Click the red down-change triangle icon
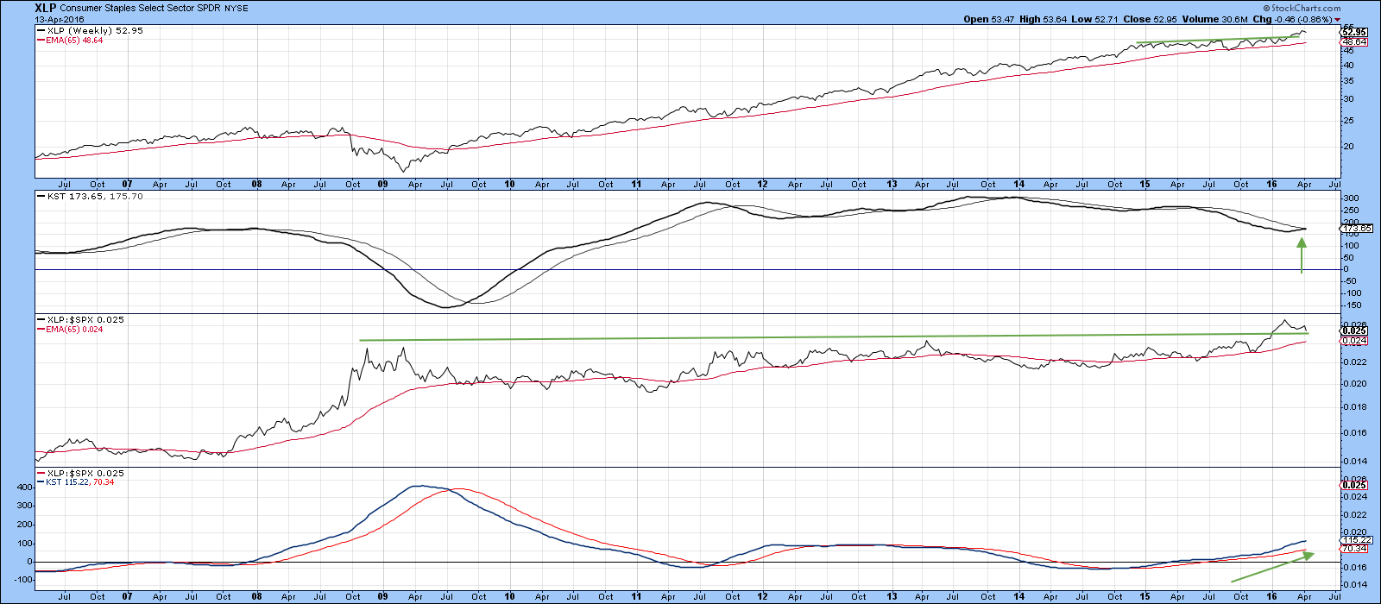This screenshot has height=604, width=1381. [x=1338, y=20]
